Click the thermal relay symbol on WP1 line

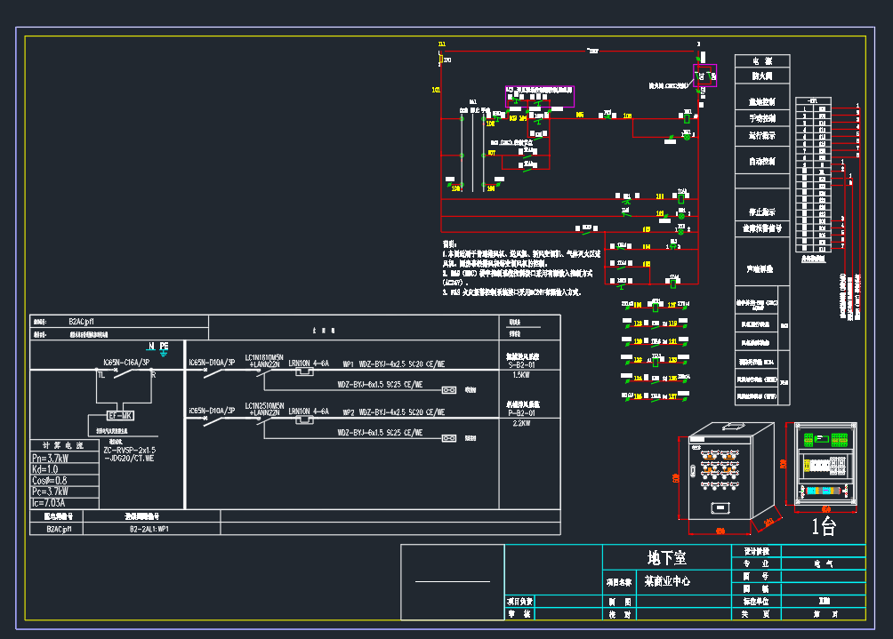click(x=304, y=371)
